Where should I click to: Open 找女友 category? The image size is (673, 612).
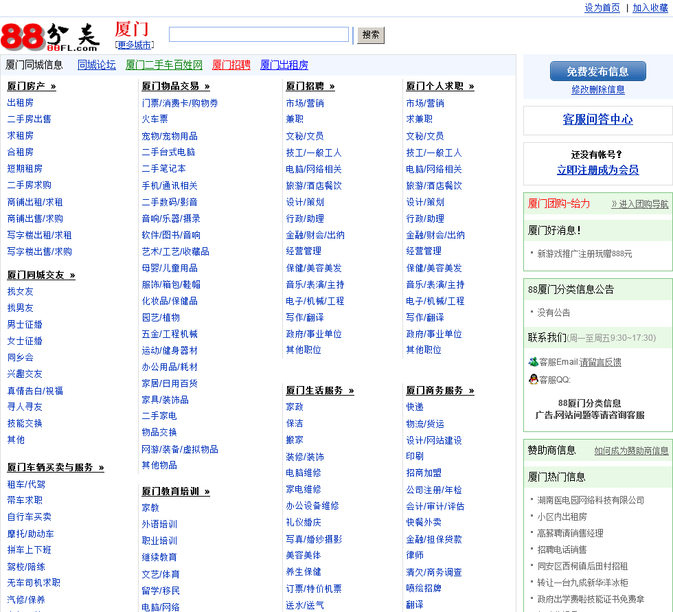[20, 292]
